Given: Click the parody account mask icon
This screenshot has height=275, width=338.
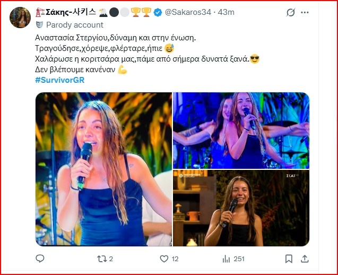Looking at the screenshot, I should pyautogui.click(x=40, y=24).
